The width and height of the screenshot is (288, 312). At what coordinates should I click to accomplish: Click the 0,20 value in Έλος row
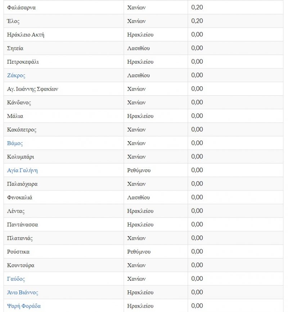[x=197, y=21]
